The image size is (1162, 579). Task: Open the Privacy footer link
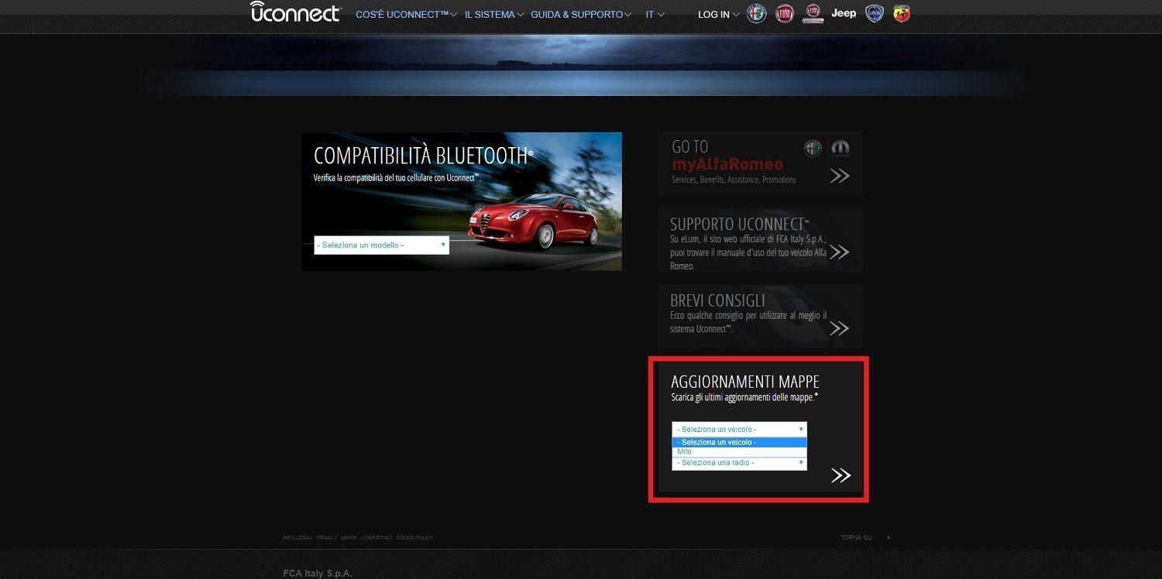click(326, 538)
